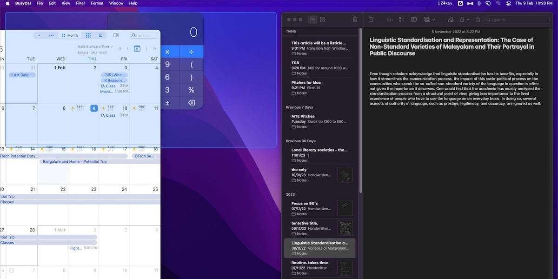
Task: Click inside the Notes search field
Action: 516,20
